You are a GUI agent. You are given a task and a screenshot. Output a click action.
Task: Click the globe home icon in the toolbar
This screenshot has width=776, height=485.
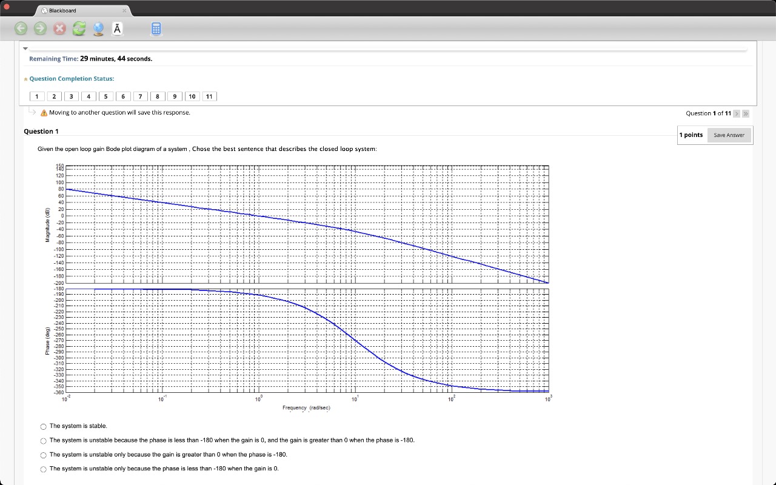click(x=98, y=28)
